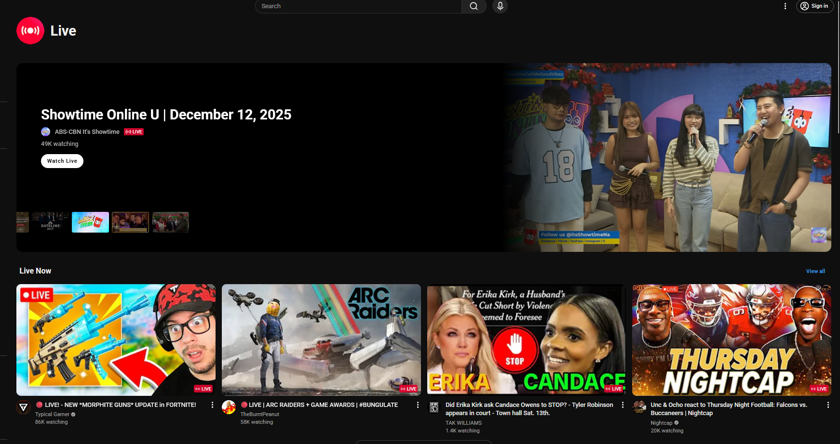Screen dimensions: 840x444
Task: Open the three-dot settings menu beside Sign in
Action: click(785, 6)
